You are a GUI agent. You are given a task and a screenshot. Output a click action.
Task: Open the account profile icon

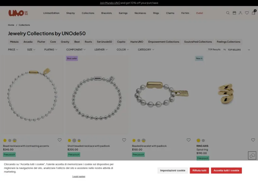(240, 13)
